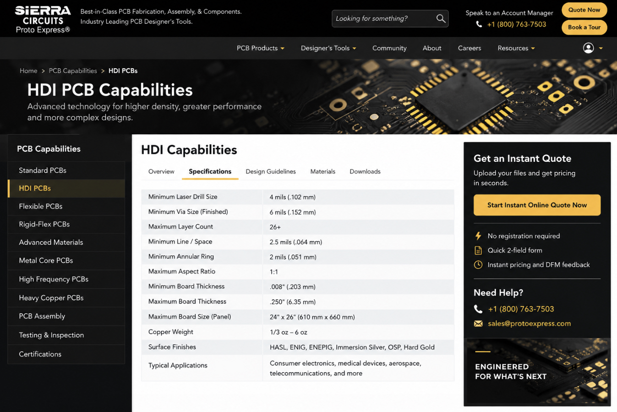Click the Minimum Board Thickness label
Screen dimensions: 617x412
tap(186, 286)
